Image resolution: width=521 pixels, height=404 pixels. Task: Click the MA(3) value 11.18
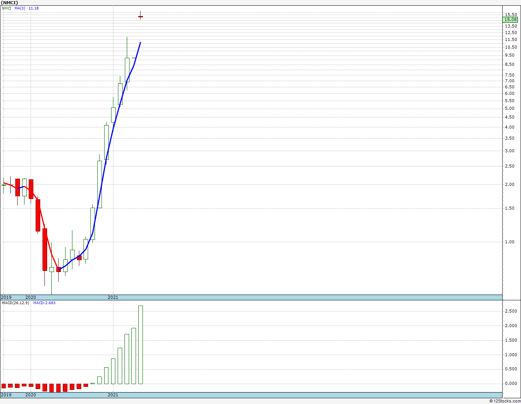[34, 8]
